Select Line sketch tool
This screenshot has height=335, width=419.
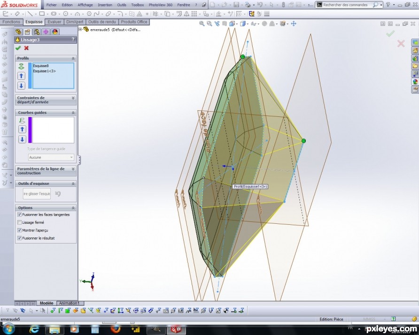click(x=30, y=14)
